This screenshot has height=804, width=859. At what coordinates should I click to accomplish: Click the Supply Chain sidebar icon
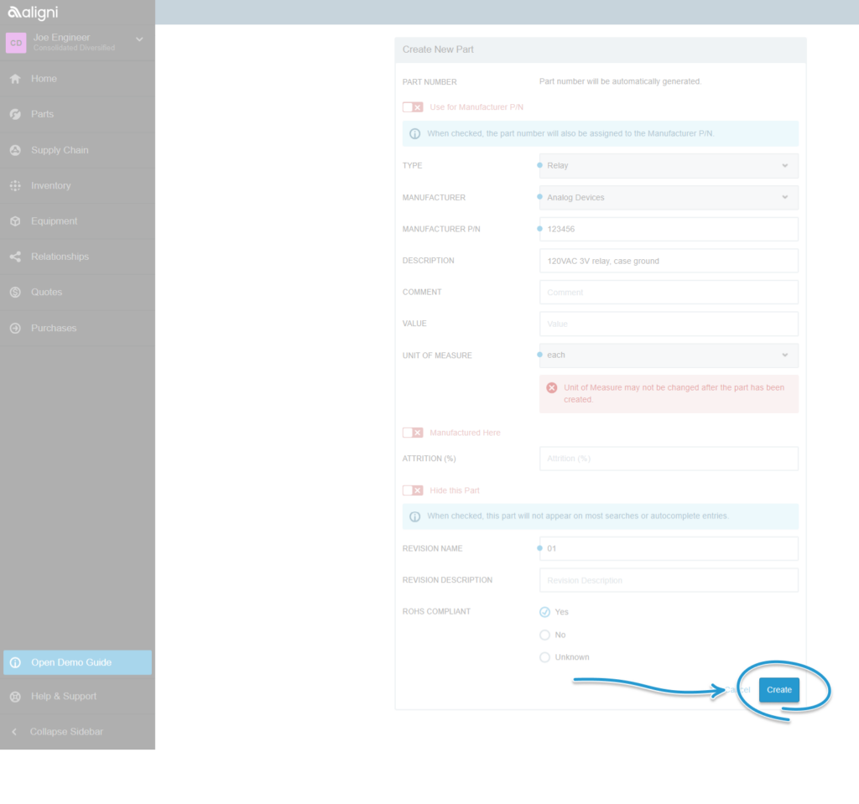click(13, 149)
